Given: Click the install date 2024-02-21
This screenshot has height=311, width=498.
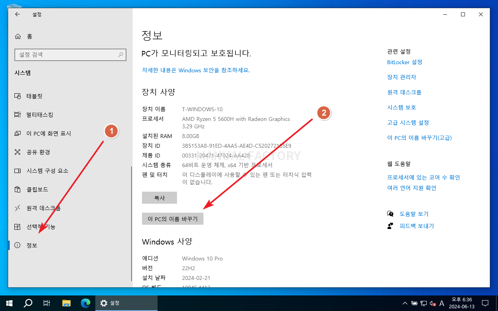Looking at the screenshot, I should click(x=196, y=278).
